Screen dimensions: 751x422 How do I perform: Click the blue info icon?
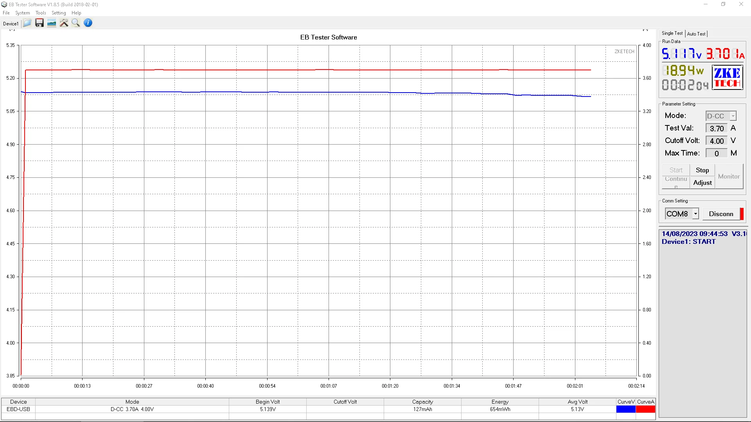click(88, 23)
